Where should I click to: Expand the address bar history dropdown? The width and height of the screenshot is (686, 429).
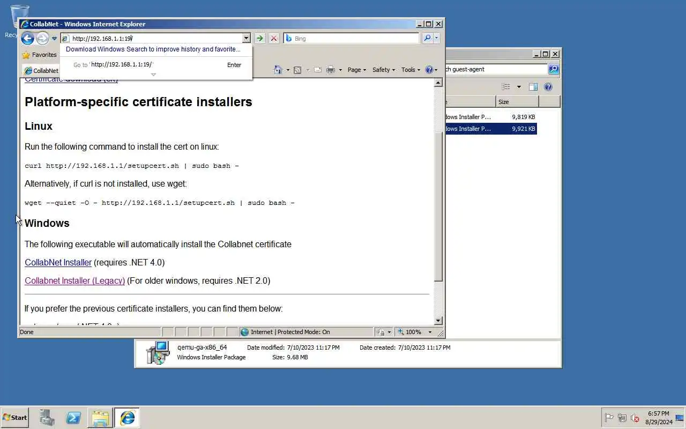[247, 38]
